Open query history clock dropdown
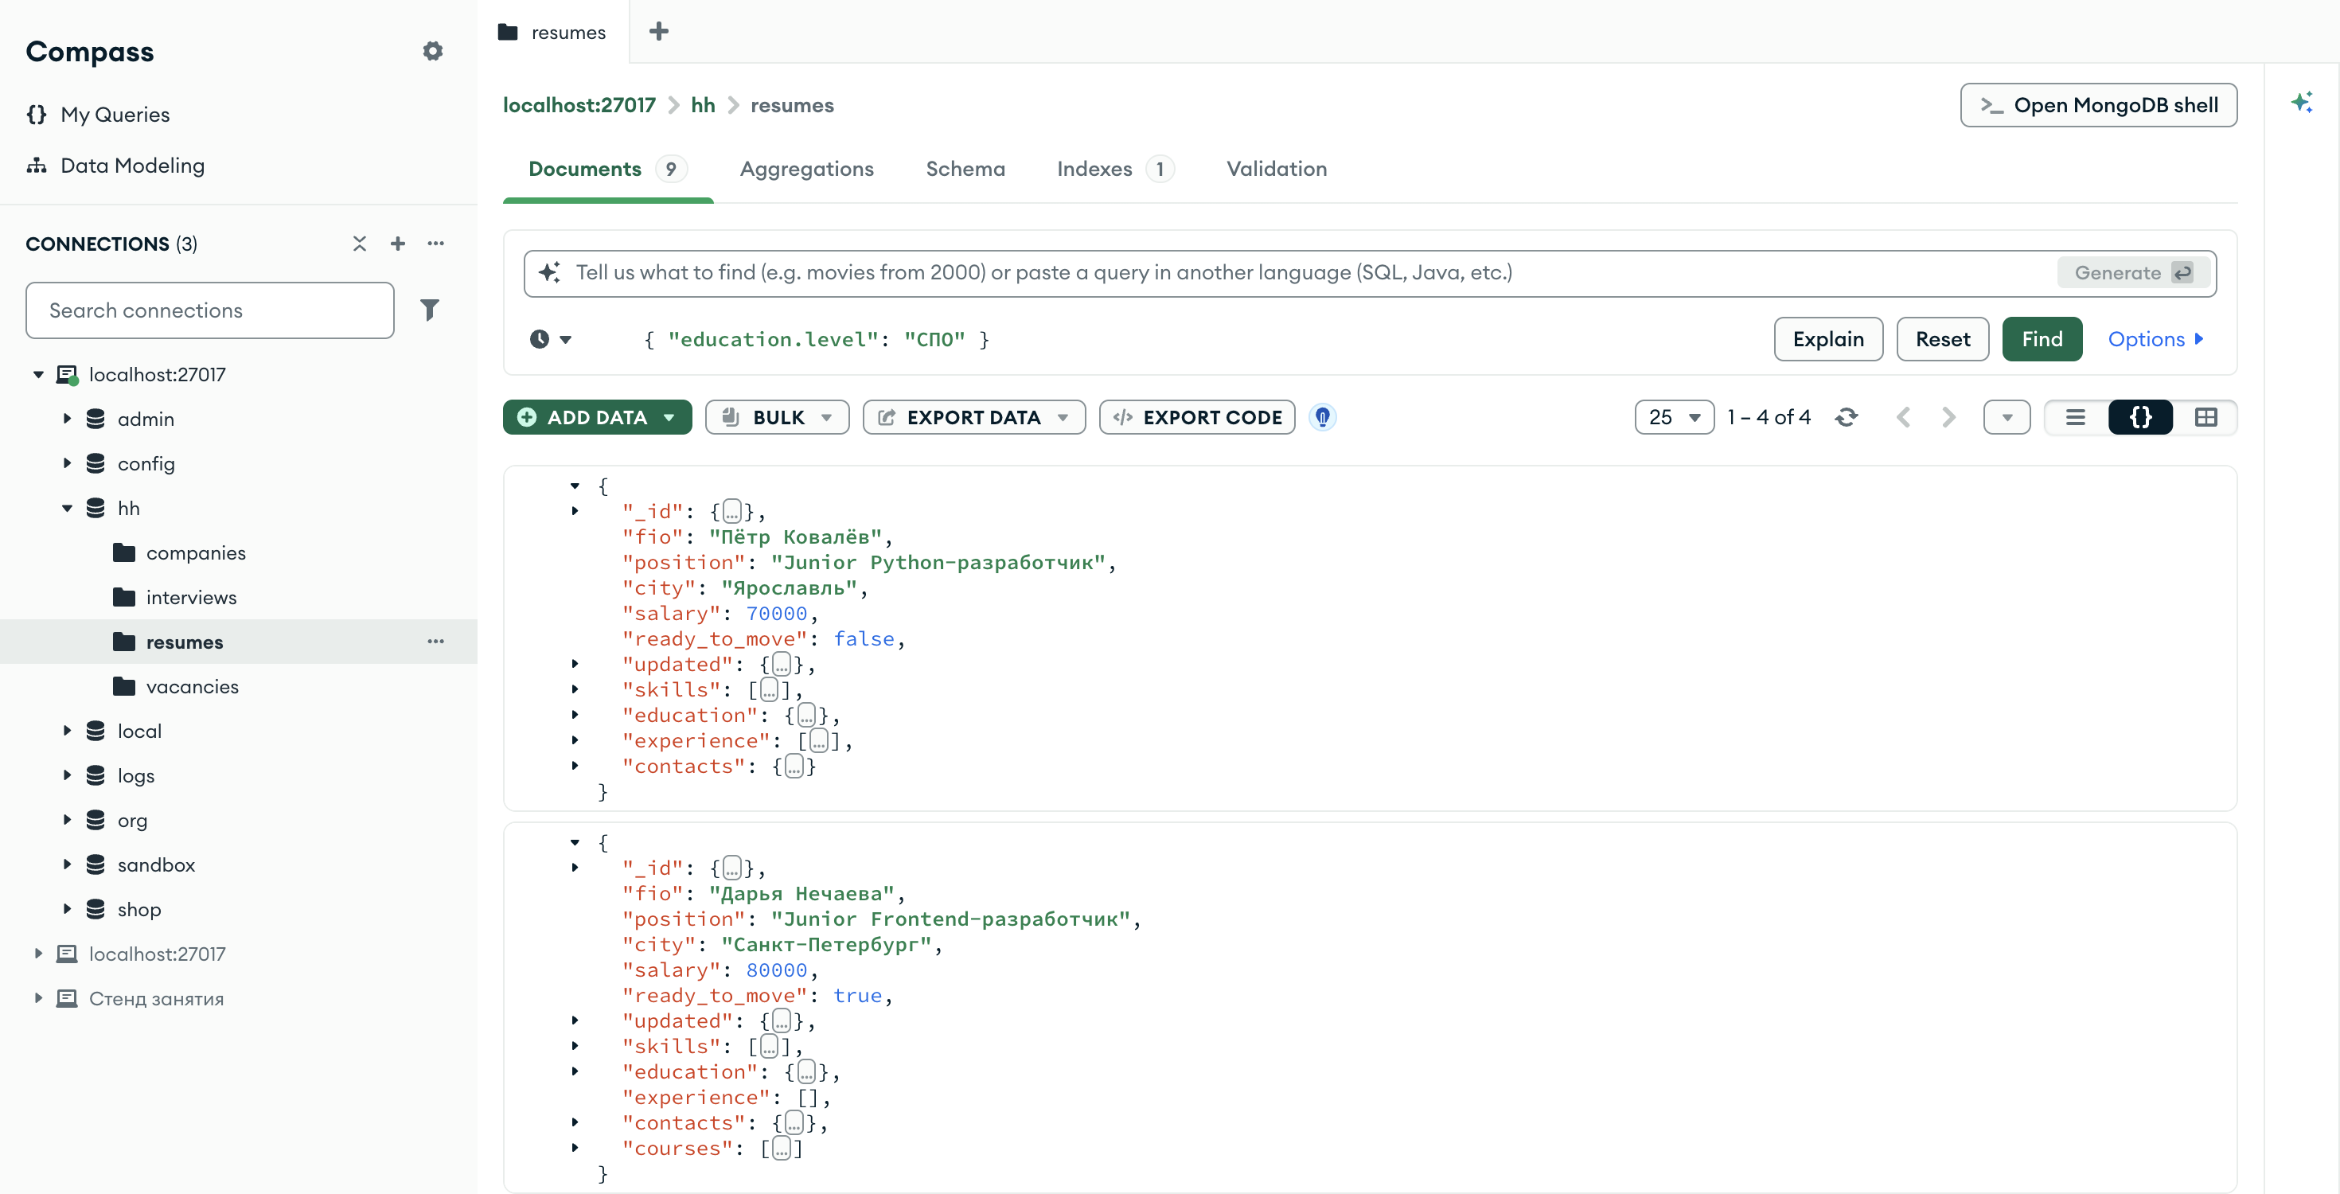The width and height of the screenshot is (2340, 1194). pyautogui.click(x=551, y=339)
